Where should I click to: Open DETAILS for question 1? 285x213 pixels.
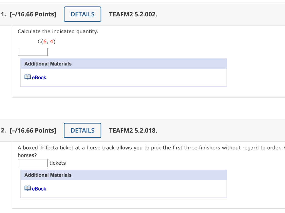[82, 14]
